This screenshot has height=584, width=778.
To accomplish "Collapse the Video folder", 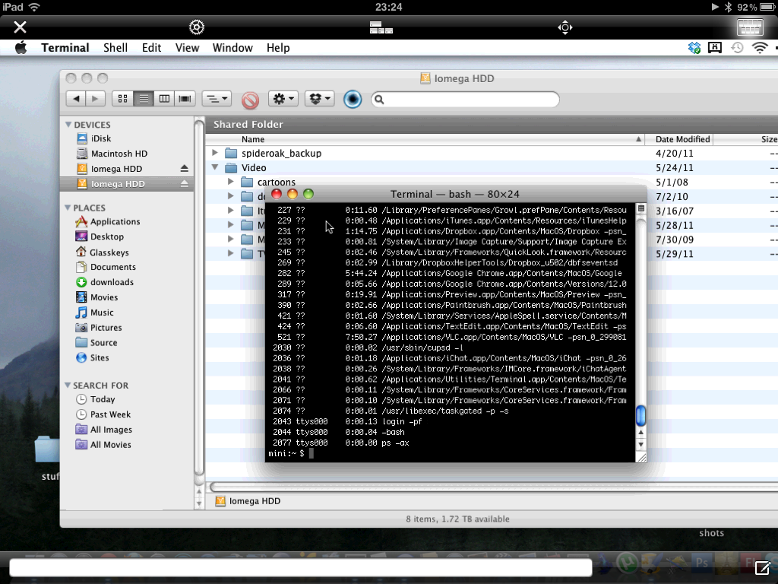I will (x=216, y=168).
